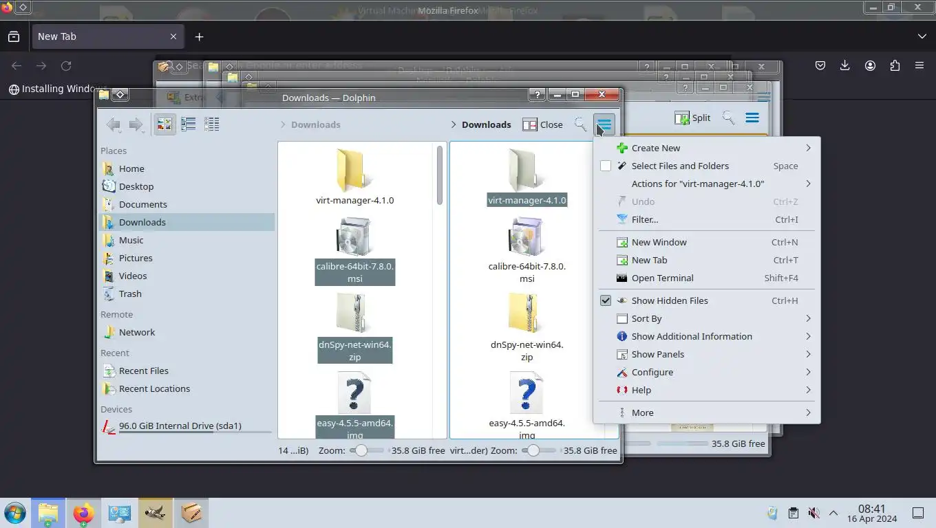Click the left pane vertical scrollbar

click(440, 175)
